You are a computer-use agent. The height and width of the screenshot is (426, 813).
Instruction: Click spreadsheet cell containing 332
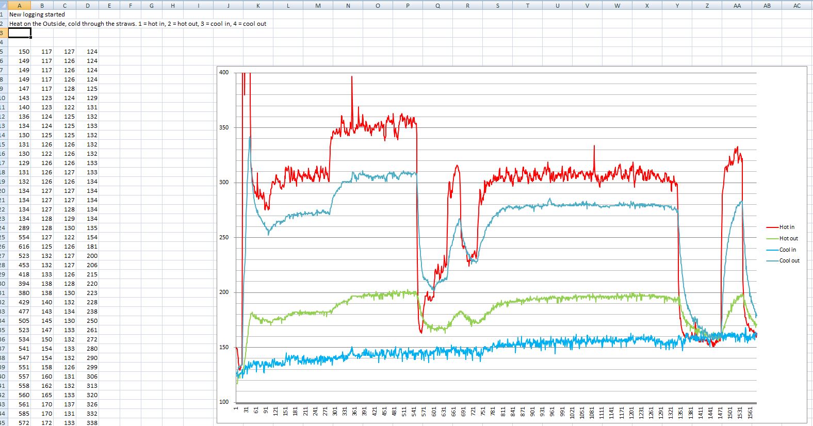point(88,414)
